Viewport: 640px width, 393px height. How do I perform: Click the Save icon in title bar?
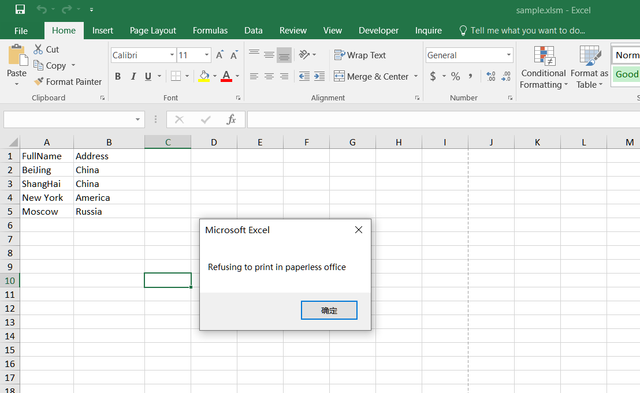pos(20,9)
